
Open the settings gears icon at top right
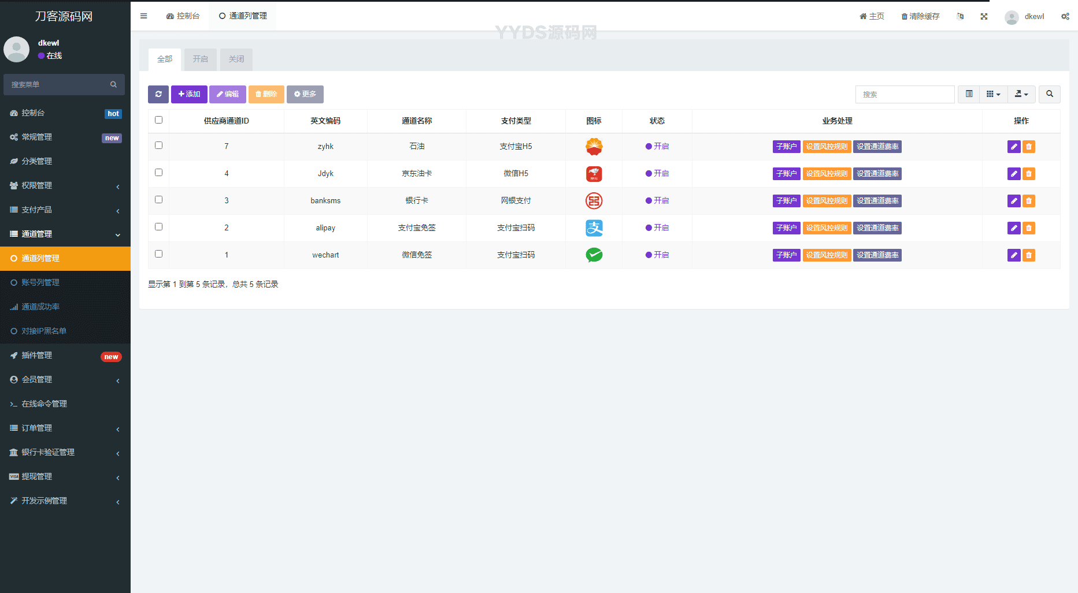(1065, 16)
